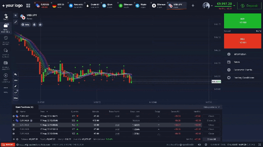Screen dimensions: 263x147
Task: Collapse with Hide positions chevron
Action: coord(219,107)
